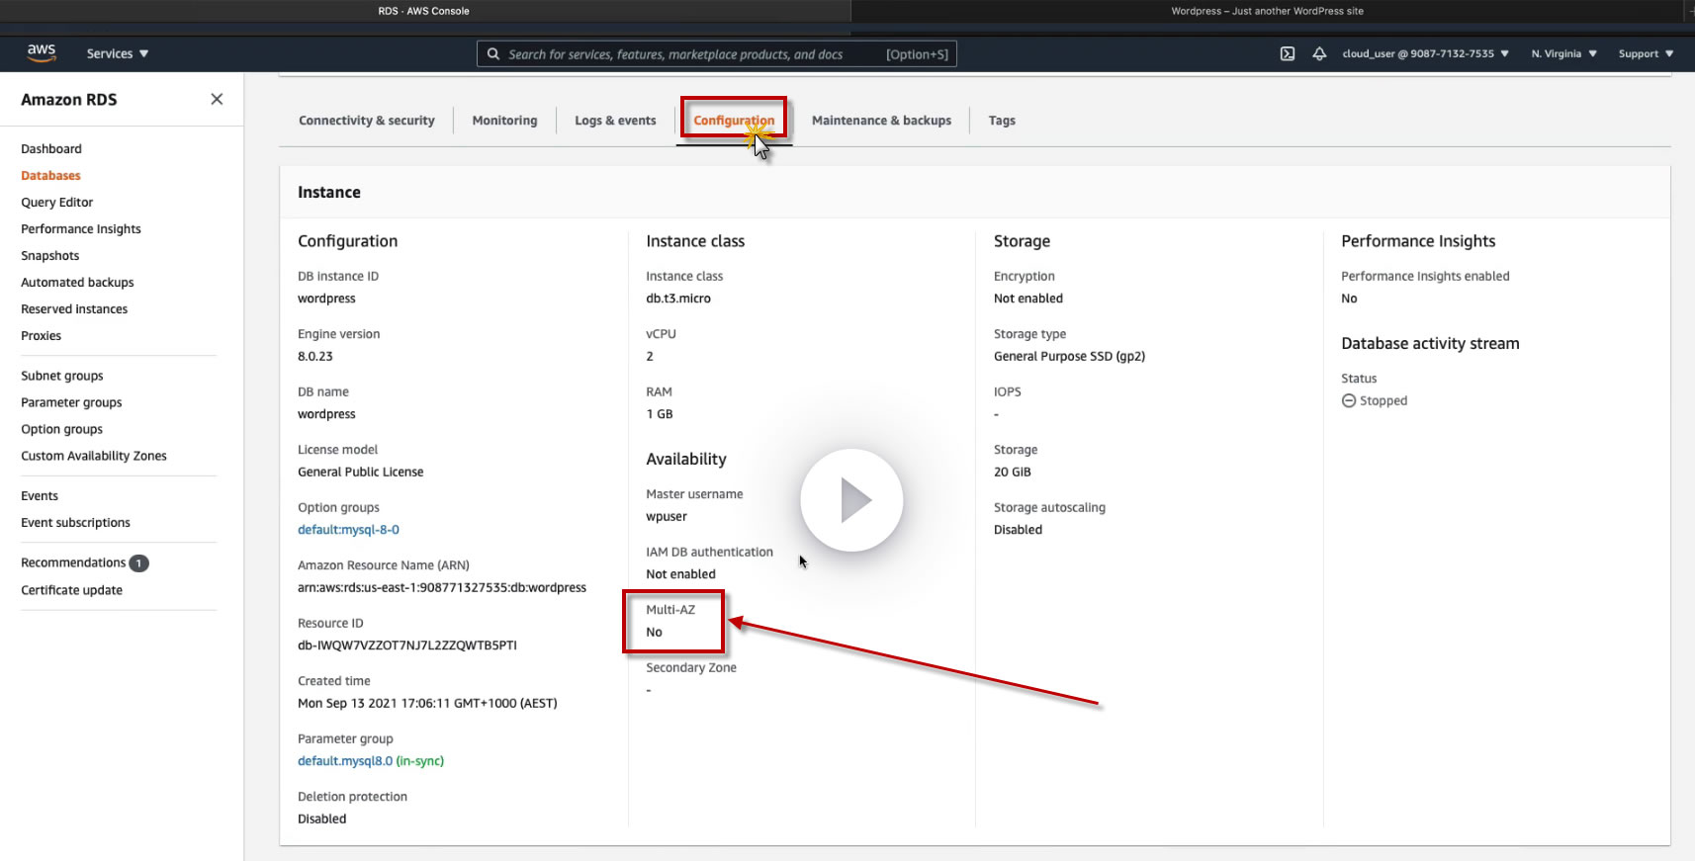Open Query Editor from the sidebar
Viewport: 1695px width, 861px height.
pyautogui.click(x=57, y=203)
